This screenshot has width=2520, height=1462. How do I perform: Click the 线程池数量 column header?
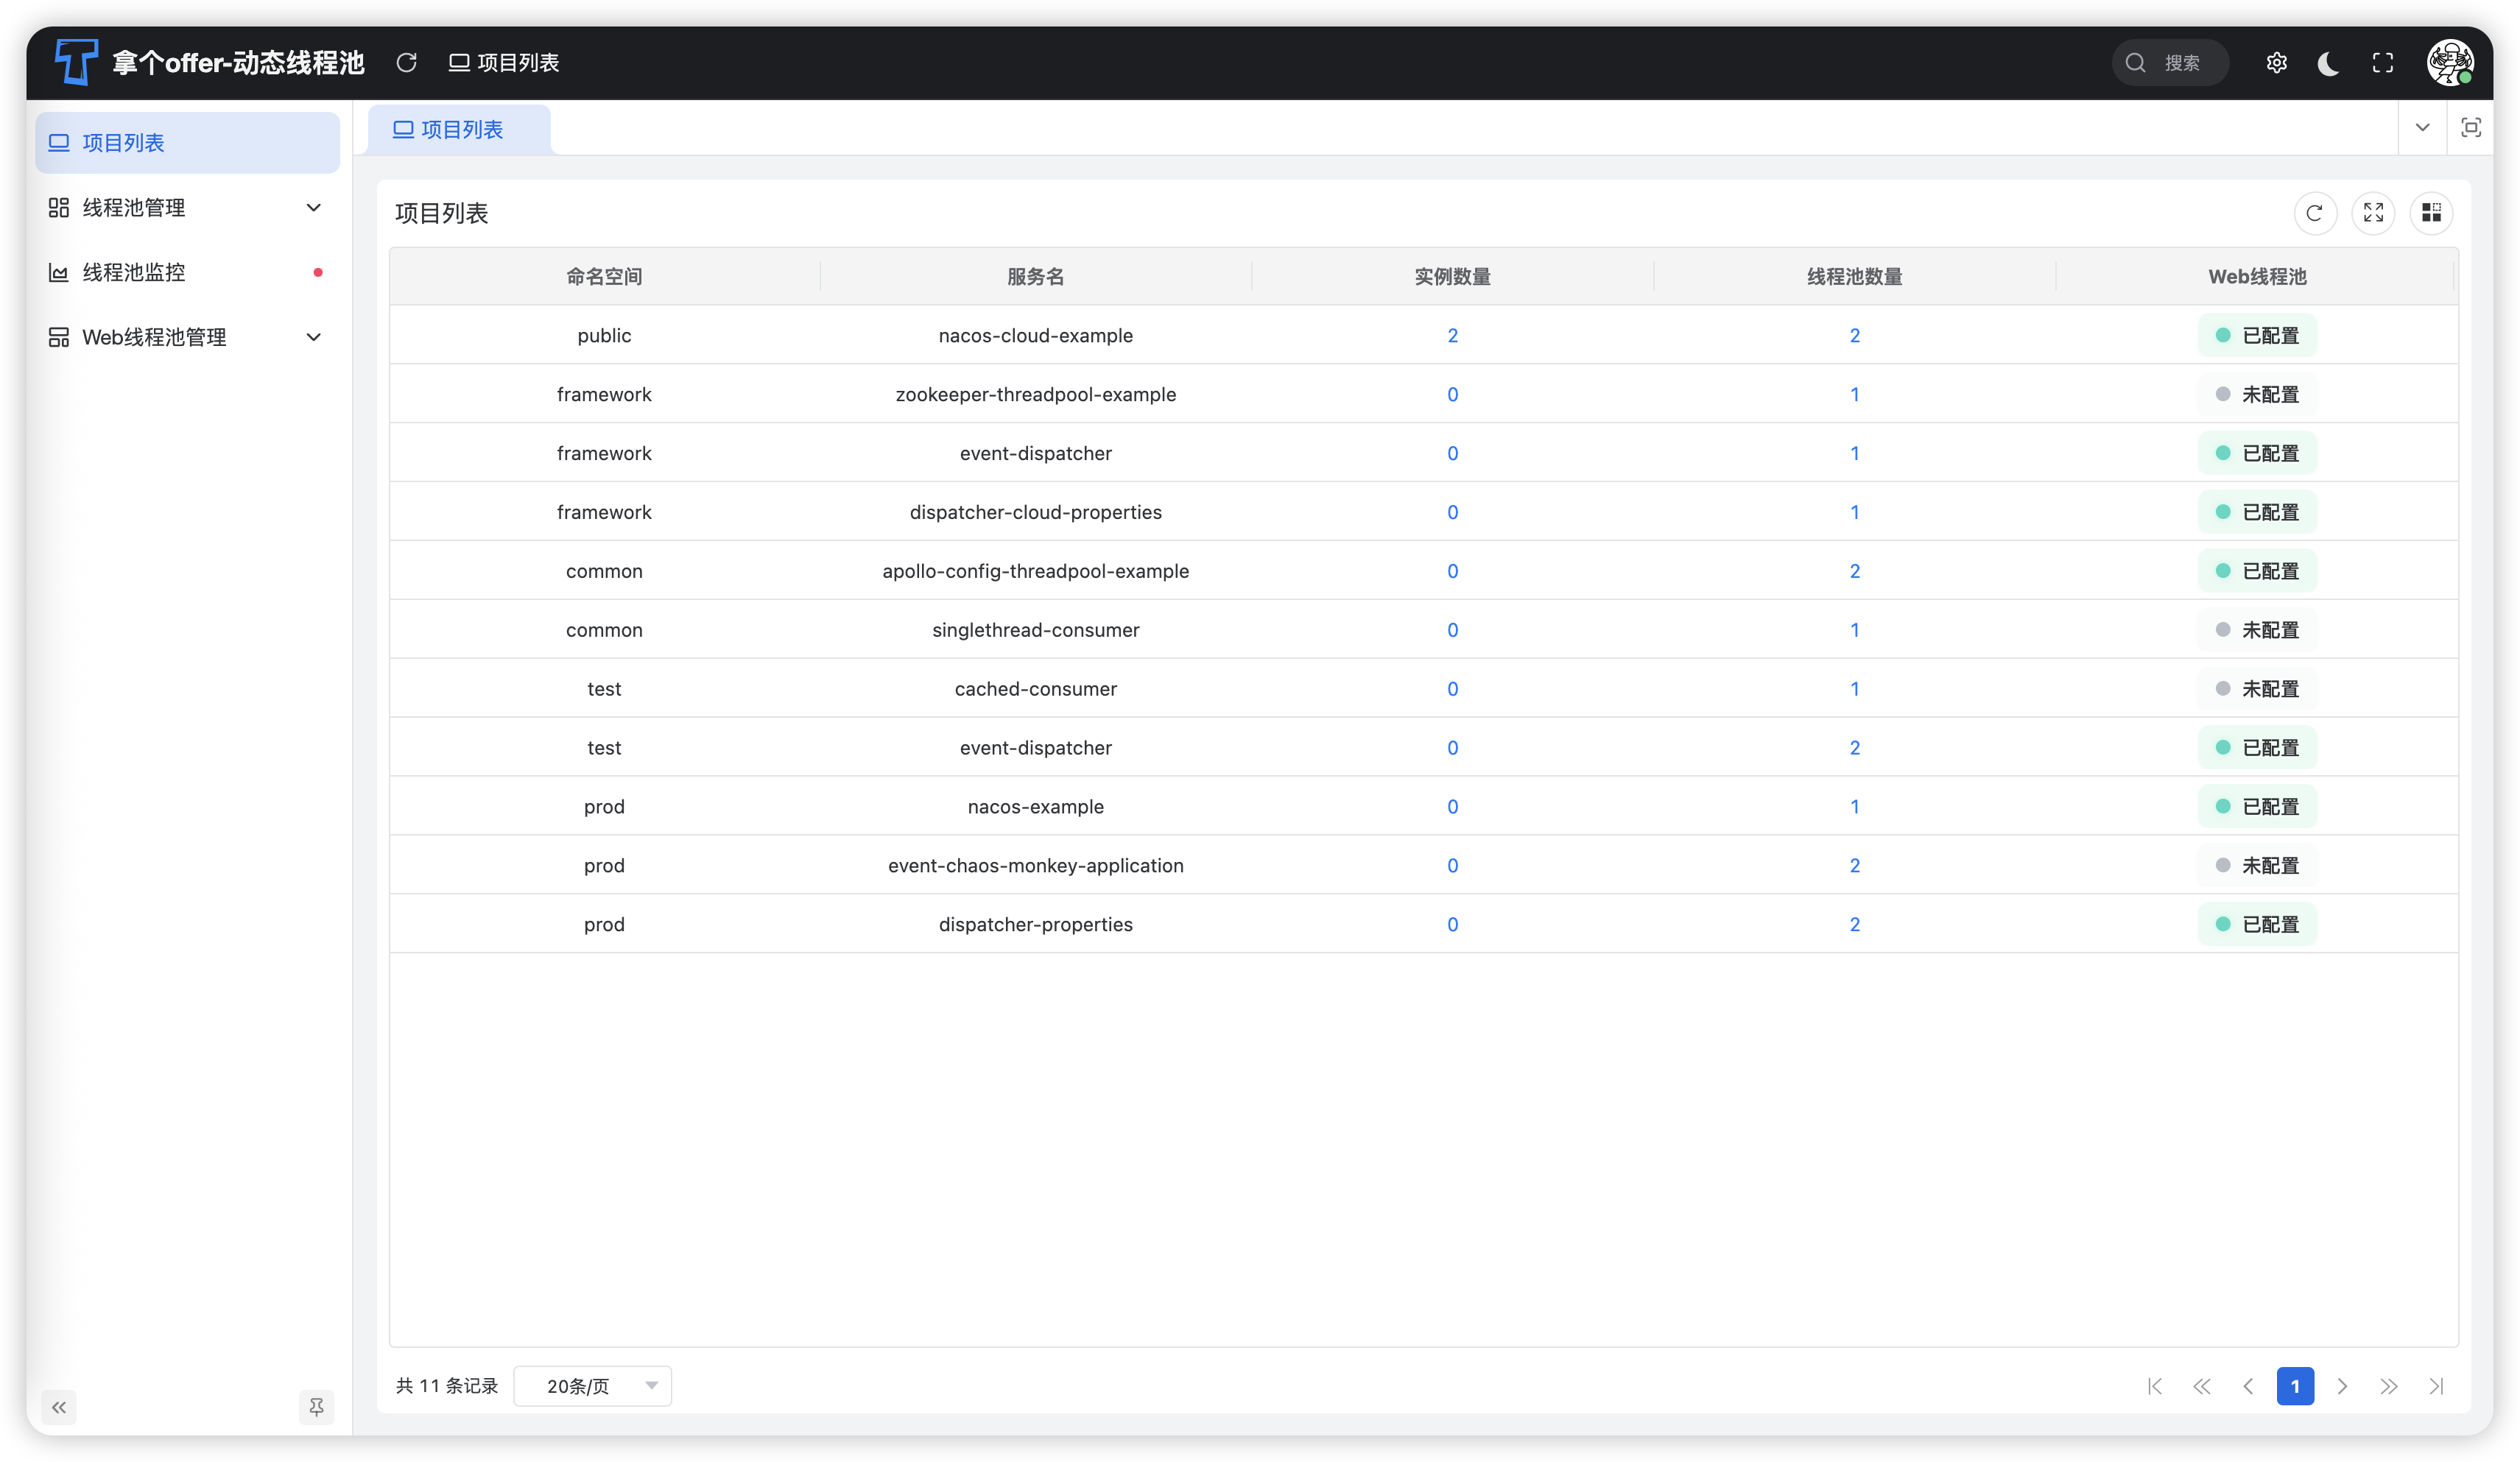point(1854,277)
